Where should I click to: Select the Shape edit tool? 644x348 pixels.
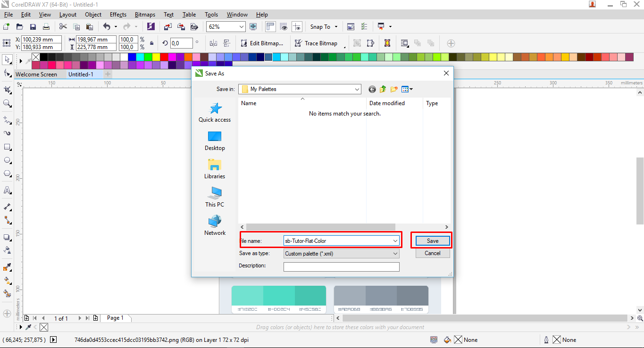[7, 74]
